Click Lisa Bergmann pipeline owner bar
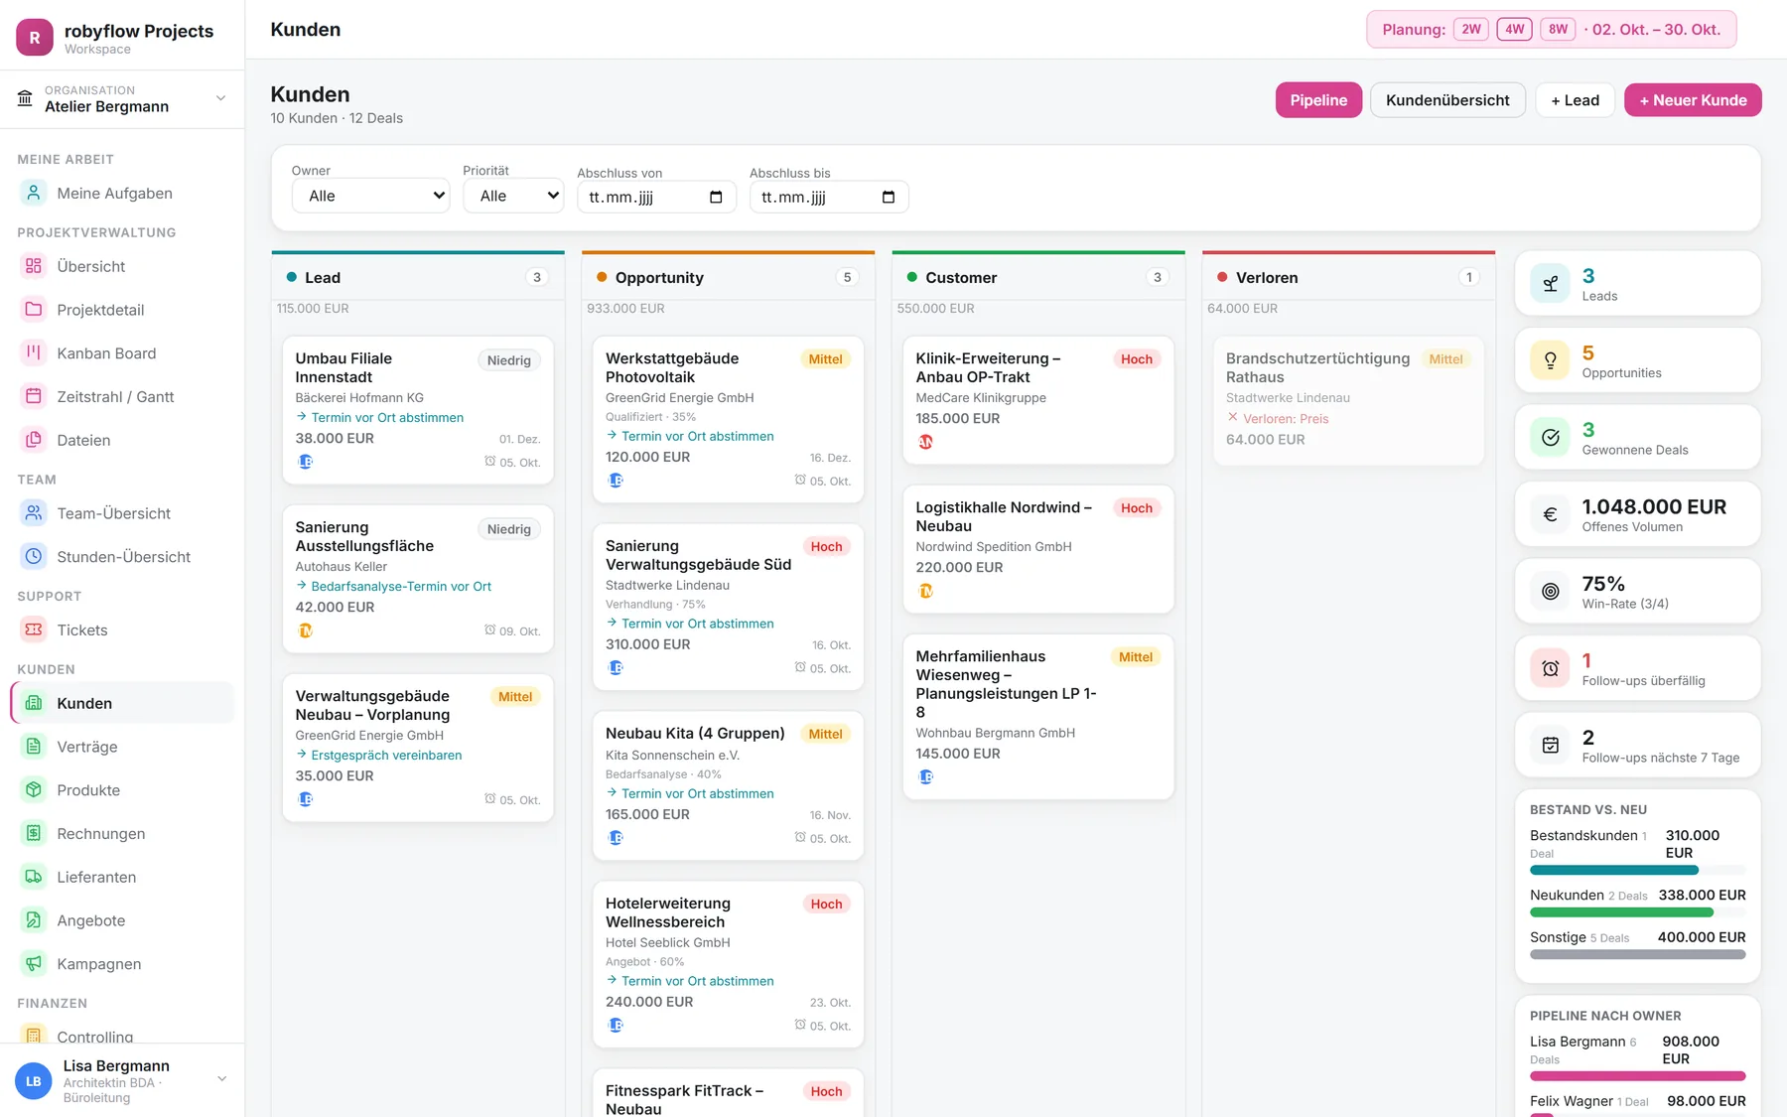This screenshot has height=1117, width=1787. (1637, 1075)
